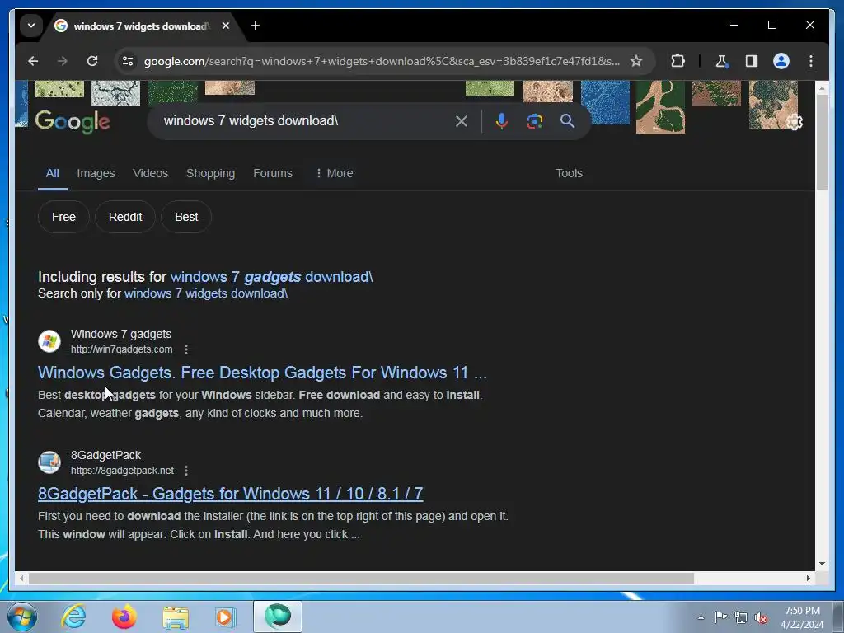The height and width of the screenshot is (633, 844).
Task: Switch to the Shopping tab
Action: [x=210, y=173]
